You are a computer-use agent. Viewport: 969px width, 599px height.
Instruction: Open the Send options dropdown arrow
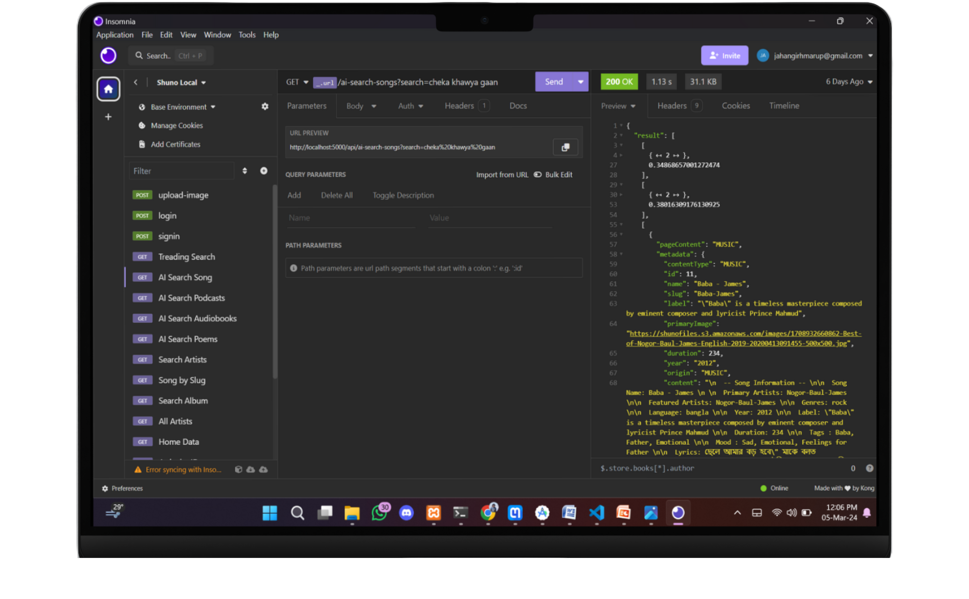(581, 82)
